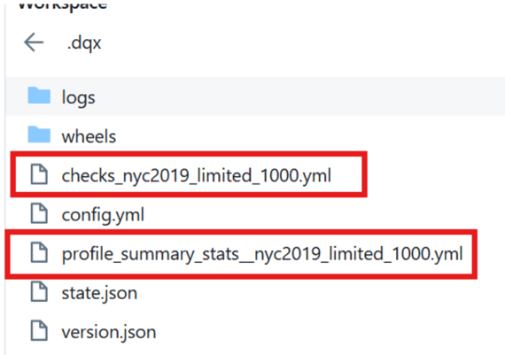Click the file icon beside profile_summary_stats__nyc2019_limited_1000.yml
The height and width of the screenshot is (355, 505).
point(39,252)
